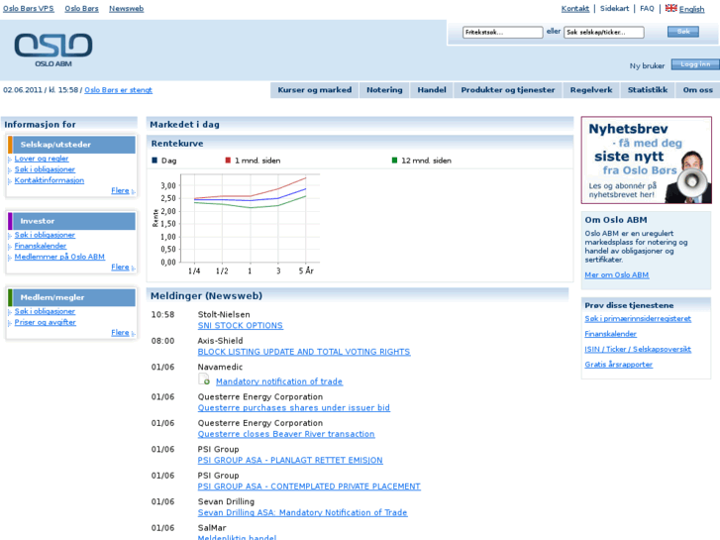Open the Om oss menu
The image size is (720, 540).
pyautogui.click(x=697, y=90)
